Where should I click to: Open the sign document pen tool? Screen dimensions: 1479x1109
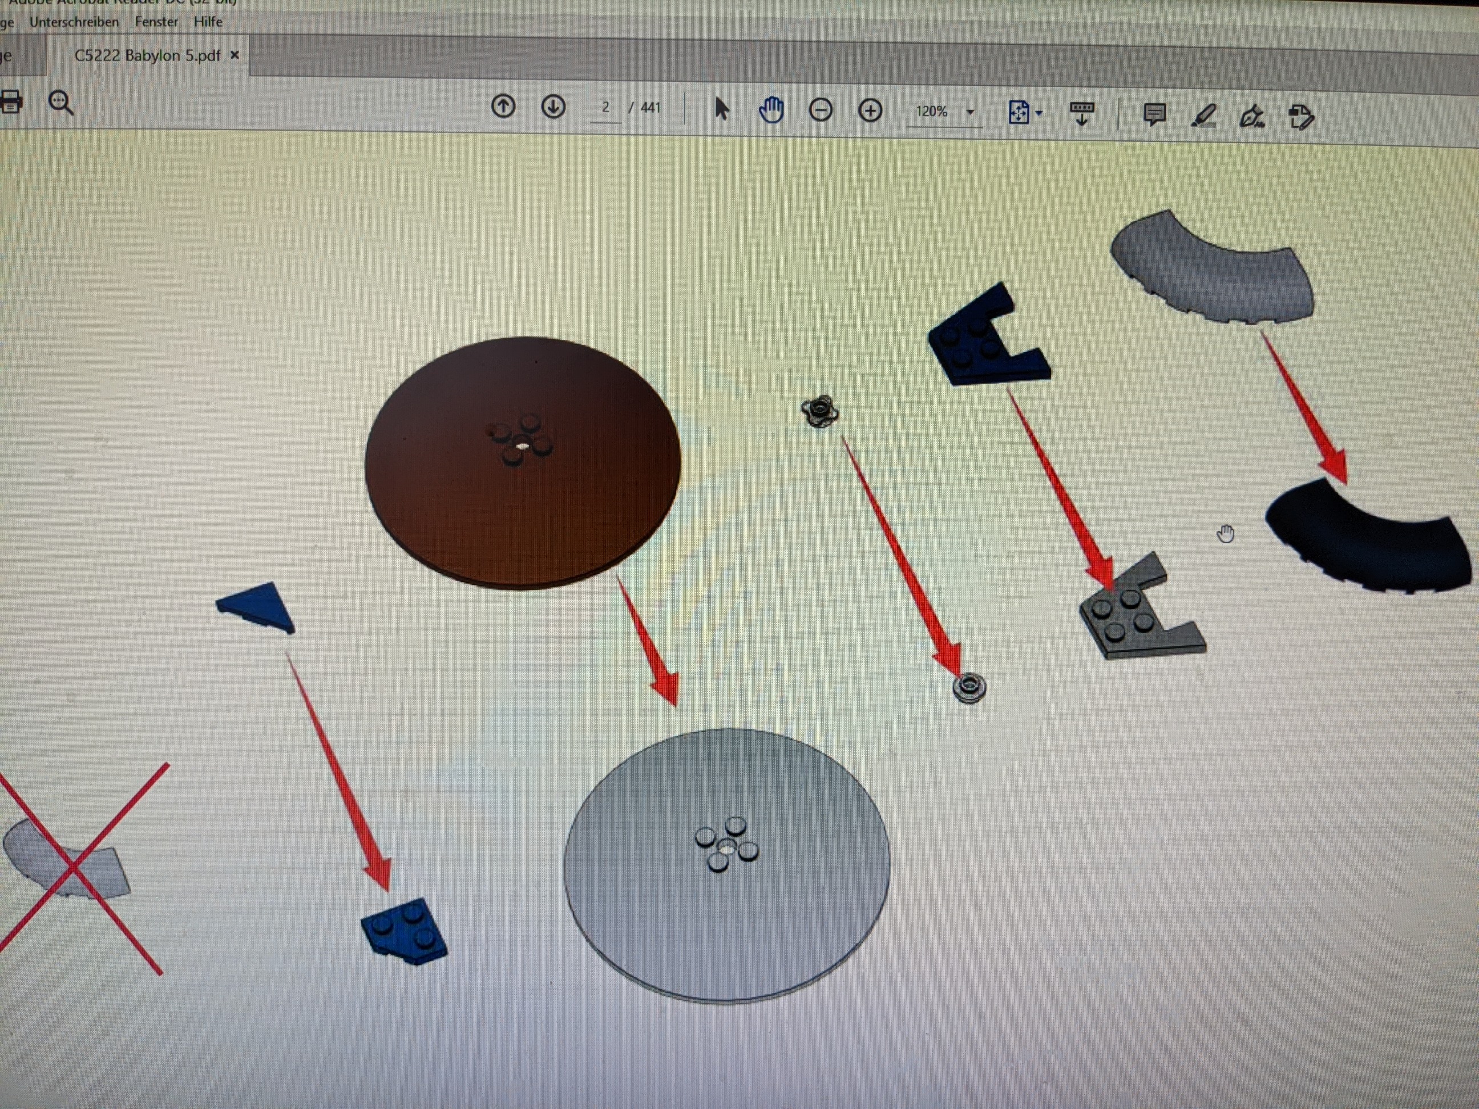click(x=1252, y=117)
